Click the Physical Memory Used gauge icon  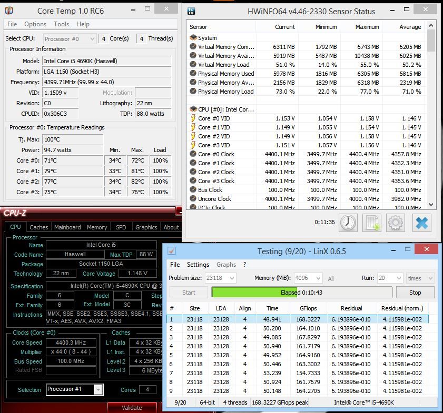click(193, 73)
